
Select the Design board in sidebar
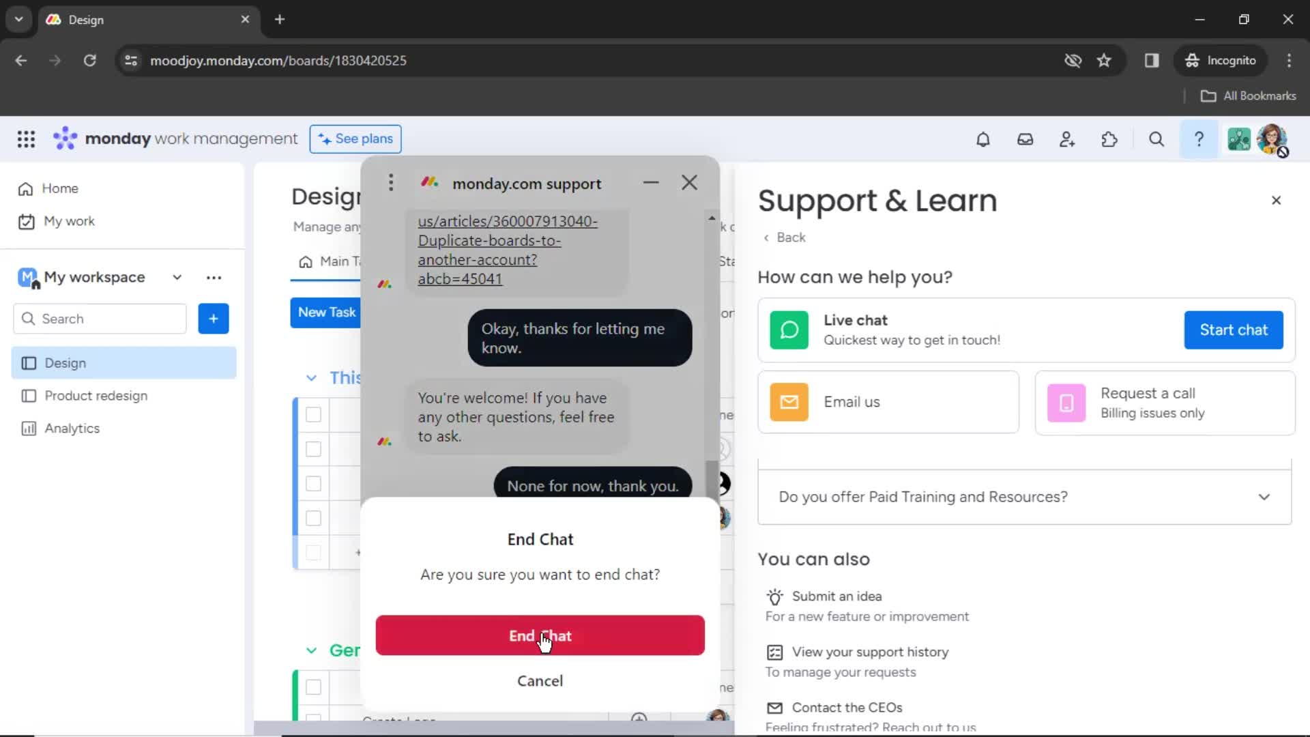tap(123, 363)
